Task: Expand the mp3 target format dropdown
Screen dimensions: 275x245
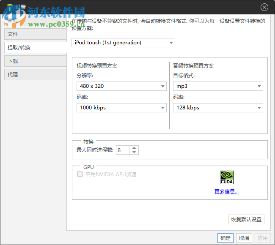Action: (x=218, y=86)
